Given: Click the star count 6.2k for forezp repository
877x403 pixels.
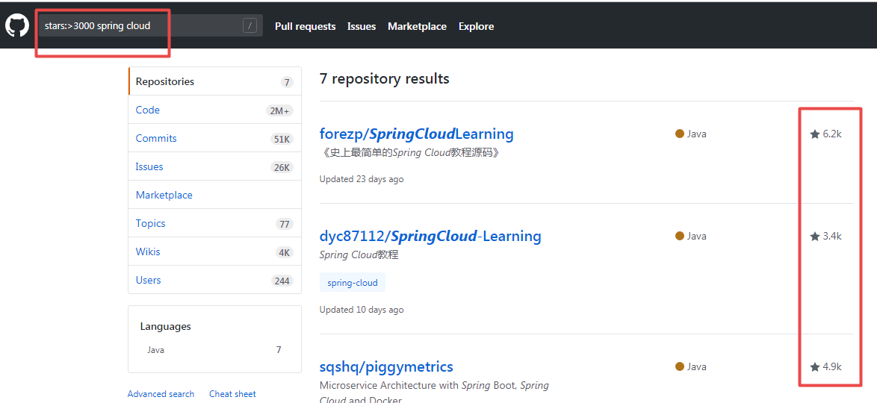Looking at the screenshot, I should coord(825,134).
